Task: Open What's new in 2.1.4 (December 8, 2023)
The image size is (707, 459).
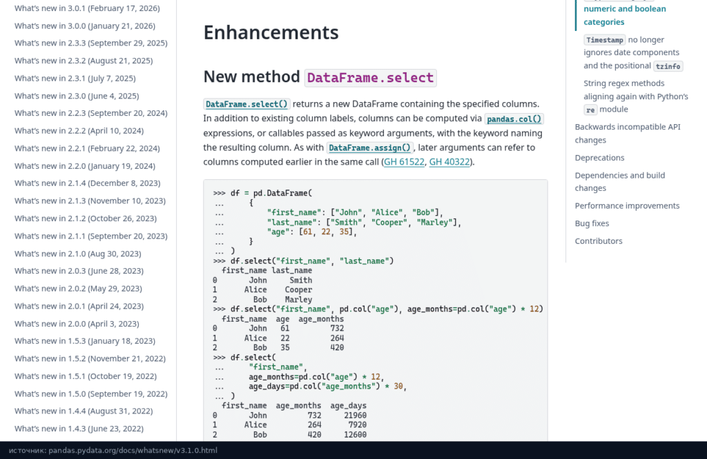Action: [x=88, y=183]
